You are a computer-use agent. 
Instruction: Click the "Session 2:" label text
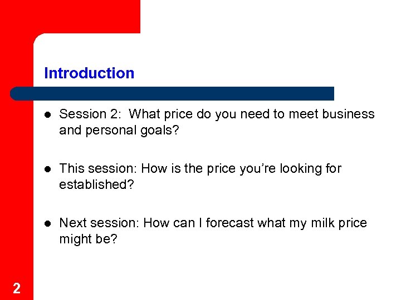tap(91, 114)
